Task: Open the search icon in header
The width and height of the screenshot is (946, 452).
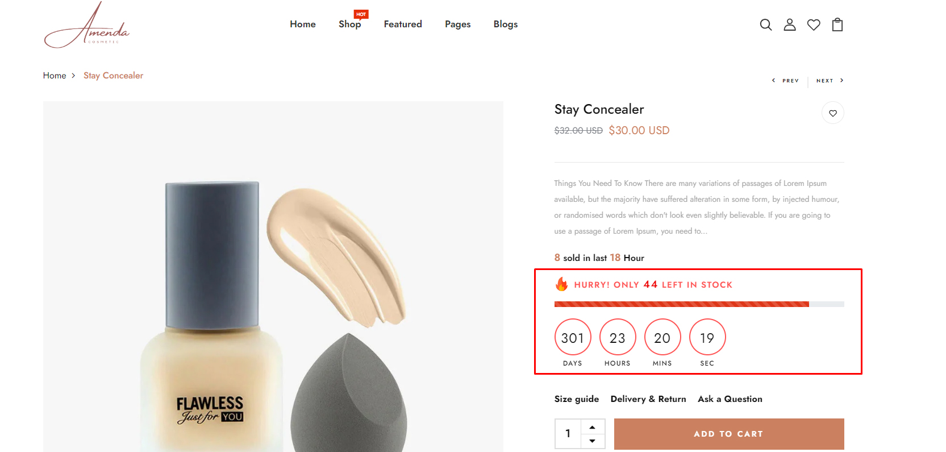Action: [766, 24]
